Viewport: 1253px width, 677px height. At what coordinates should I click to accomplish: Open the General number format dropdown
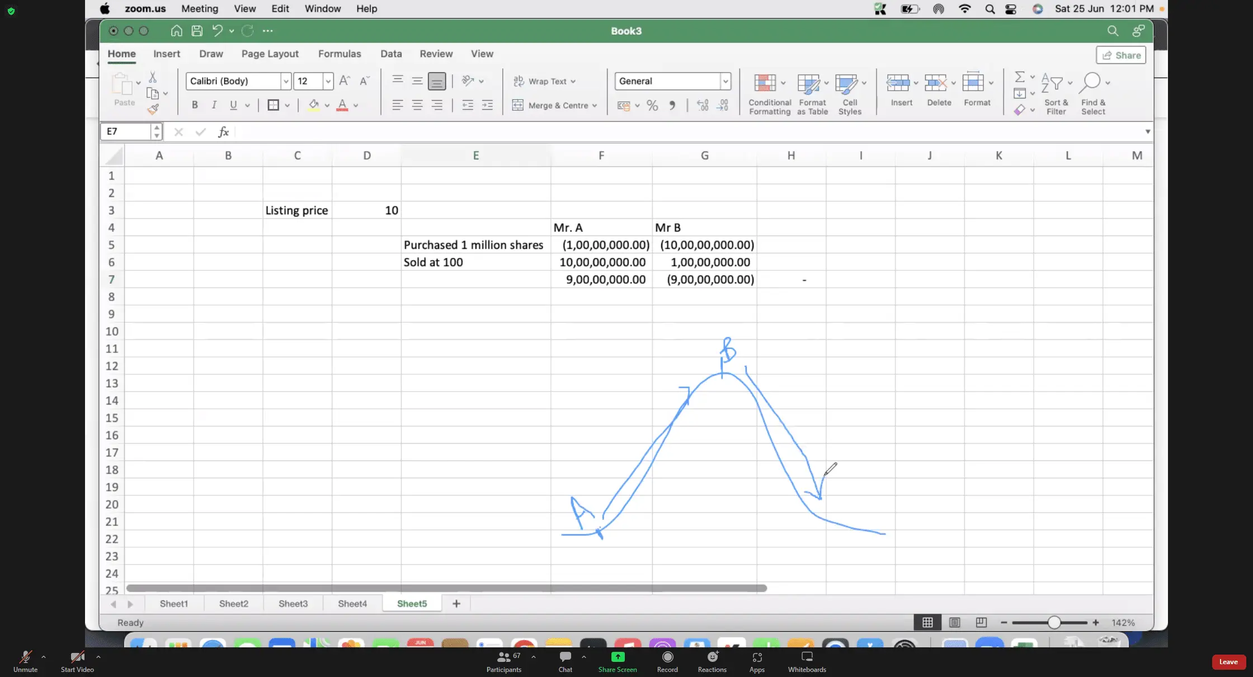tap(726, 81)
